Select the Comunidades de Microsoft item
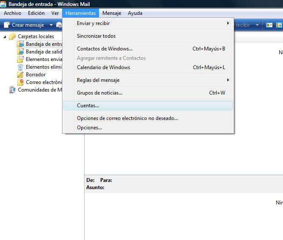 pos(40,89)
